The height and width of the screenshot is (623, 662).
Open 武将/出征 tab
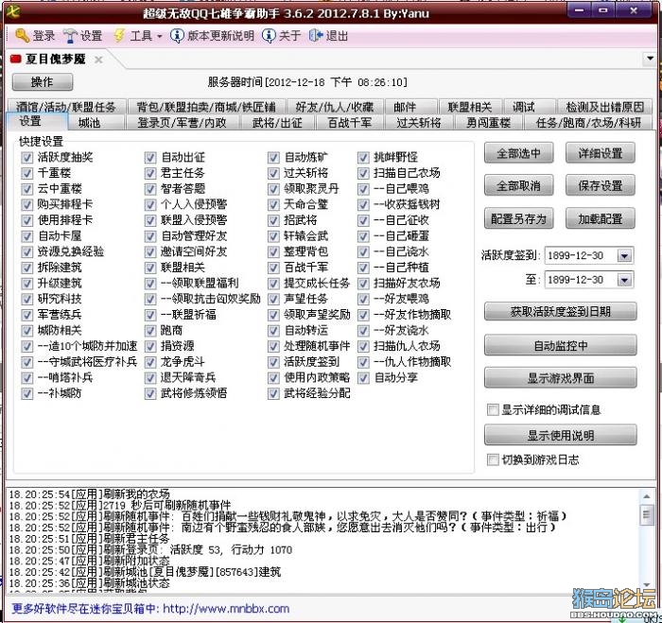click(277, 123)
